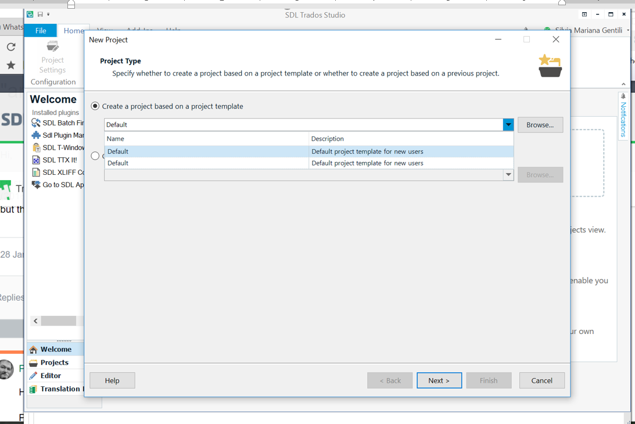This screenshot has height=424, width=635.
Task: Click the horizontal scrollbar in Welcome panel
Action: click(58, 321)
